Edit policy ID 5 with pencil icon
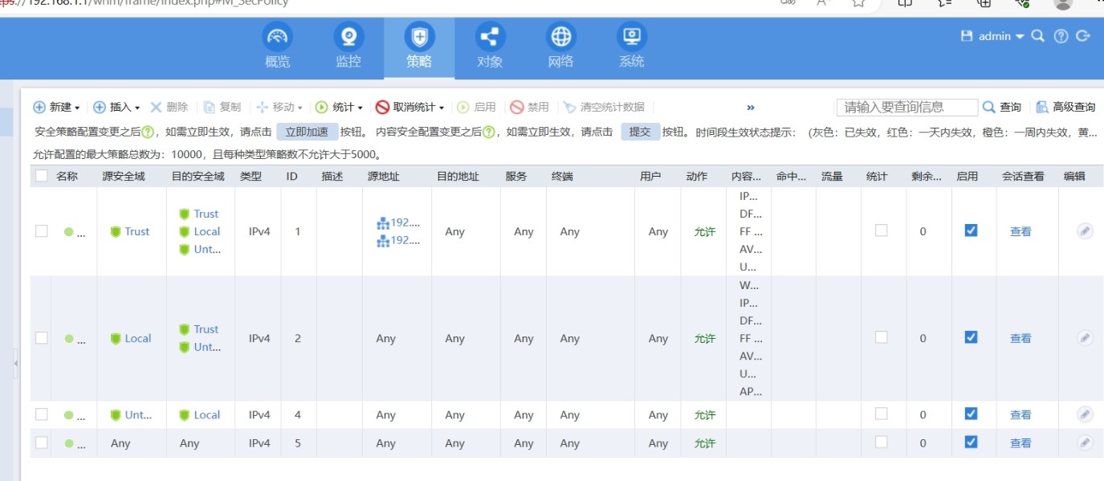This screenshot has width=1104, height=481. [x=1085, y=442]
